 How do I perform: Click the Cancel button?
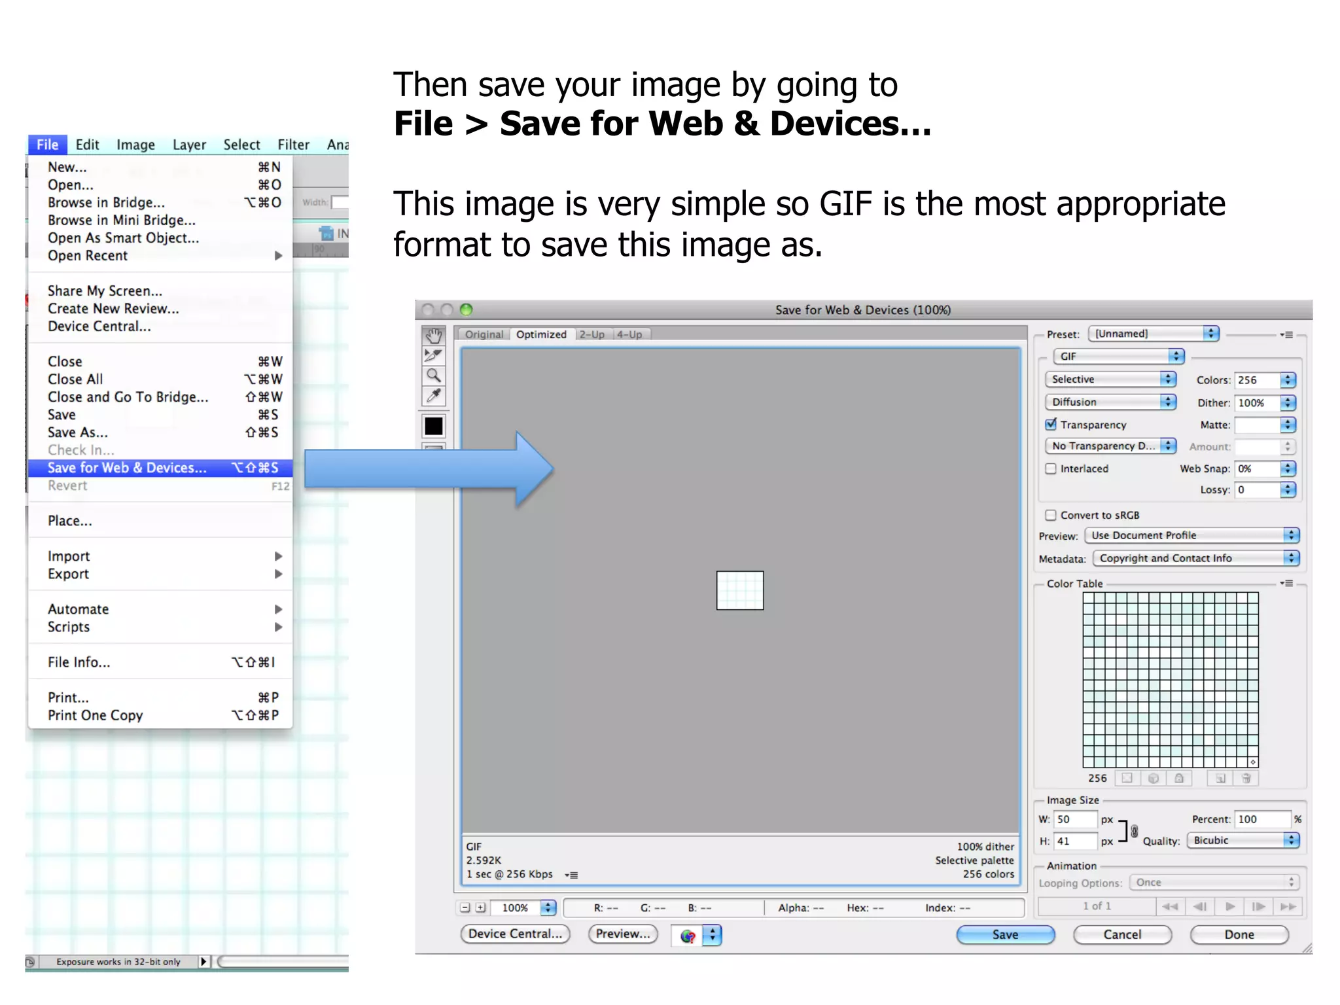tap(1122, 934)
